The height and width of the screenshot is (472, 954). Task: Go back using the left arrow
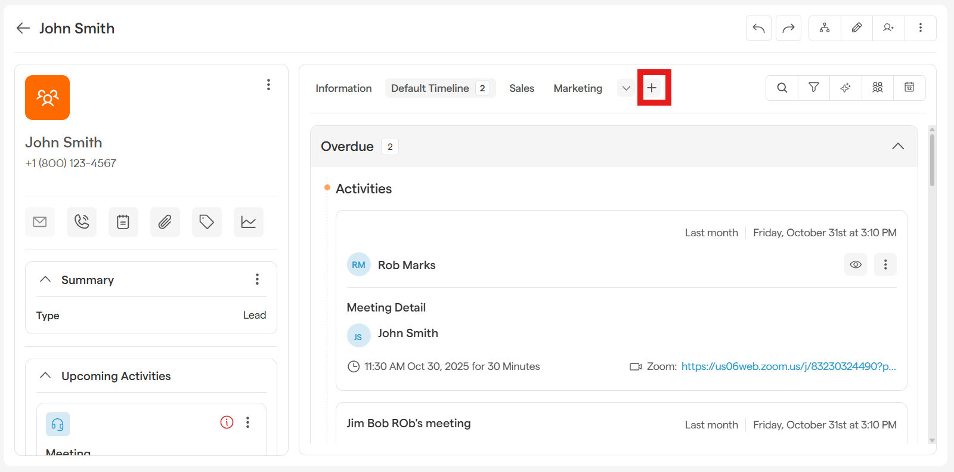(23, 28)
